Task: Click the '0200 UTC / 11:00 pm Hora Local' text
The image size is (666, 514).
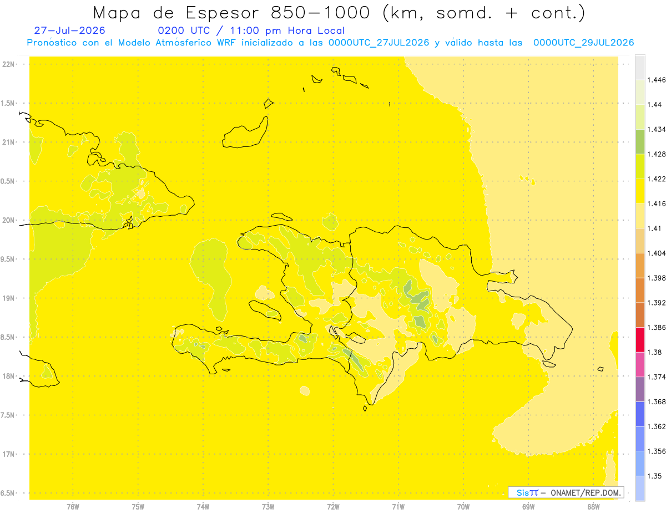Action: click(x=251, y=31)
